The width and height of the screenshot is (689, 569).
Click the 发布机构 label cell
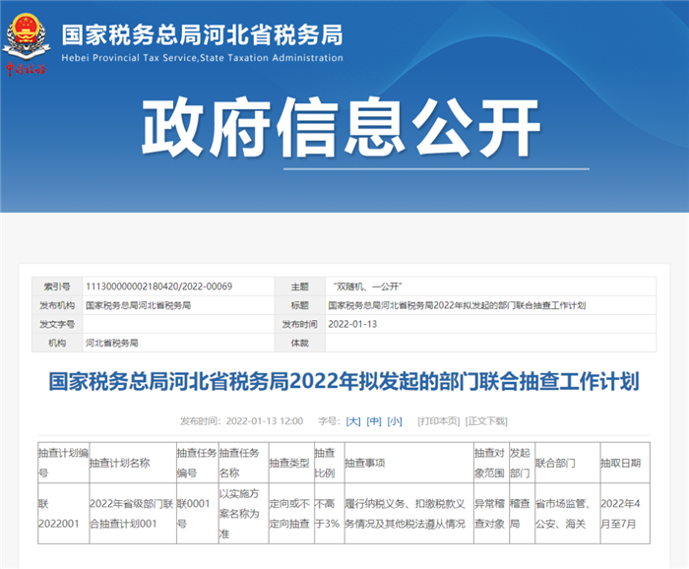57,305
